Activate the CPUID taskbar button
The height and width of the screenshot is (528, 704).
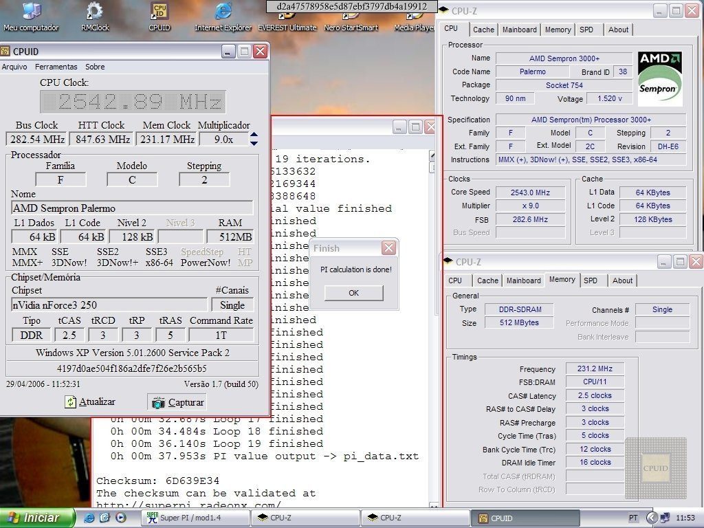point(525,518)
